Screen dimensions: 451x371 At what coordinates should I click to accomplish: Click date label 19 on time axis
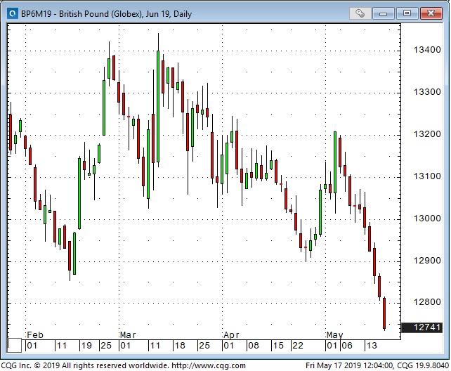86,346
